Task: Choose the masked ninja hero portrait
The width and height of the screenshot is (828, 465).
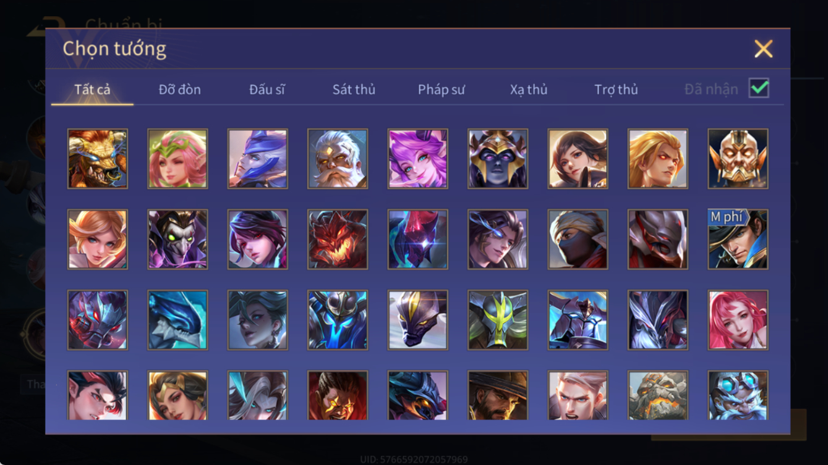Action: coord(578,239)
